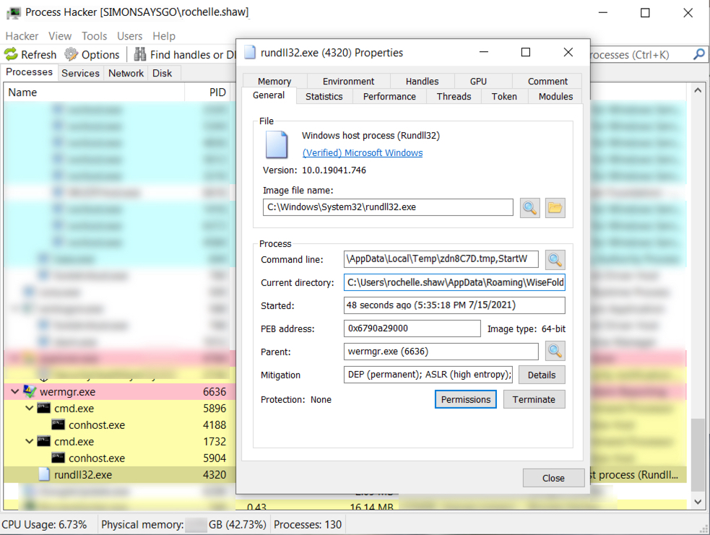The height and width of the screenshot is (535, 710).
Task: Inspect parent process wermgr.exe magnifier icon
Action: coord(555,351)
